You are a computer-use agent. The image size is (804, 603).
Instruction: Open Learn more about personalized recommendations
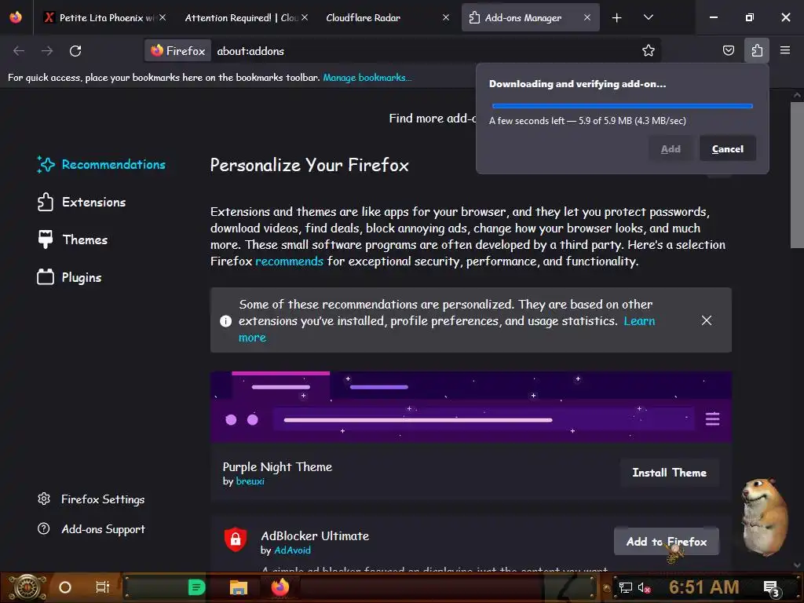[x=639, y=321]
